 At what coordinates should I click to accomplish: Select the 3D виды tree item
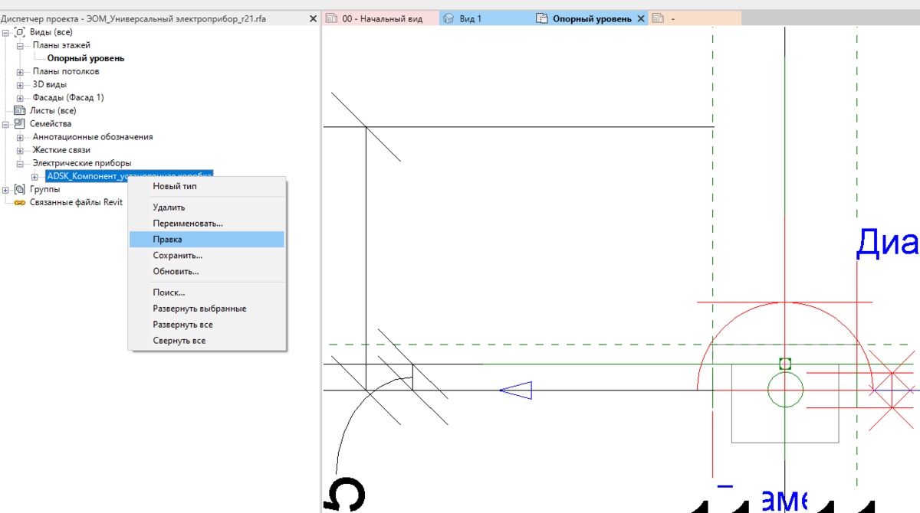click(49, 85)
